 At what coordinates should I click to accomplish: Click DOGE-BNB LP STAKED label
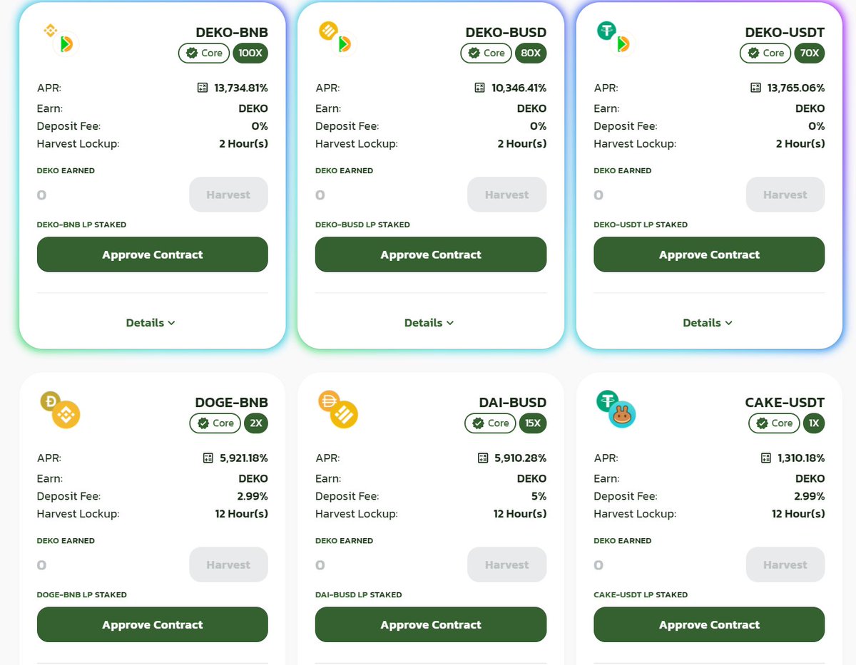[x=82, y=594]
